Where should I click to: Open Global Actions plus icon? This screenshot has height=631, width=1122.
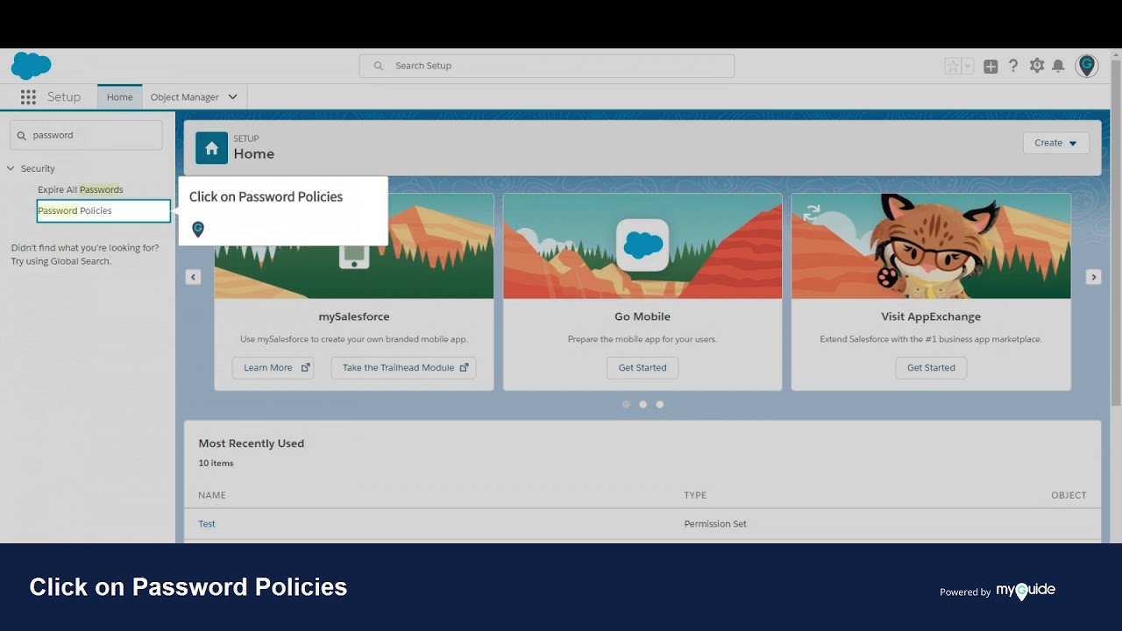(991, 66)
